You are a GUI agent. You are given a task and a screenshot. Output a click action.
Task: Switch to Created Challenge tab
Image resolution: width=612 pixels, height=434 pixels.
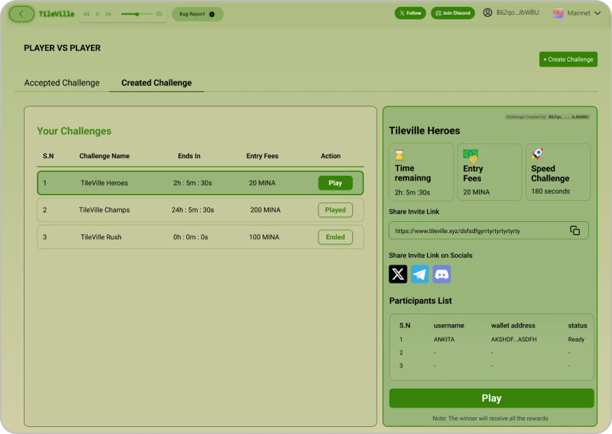(x=157, y=83)
